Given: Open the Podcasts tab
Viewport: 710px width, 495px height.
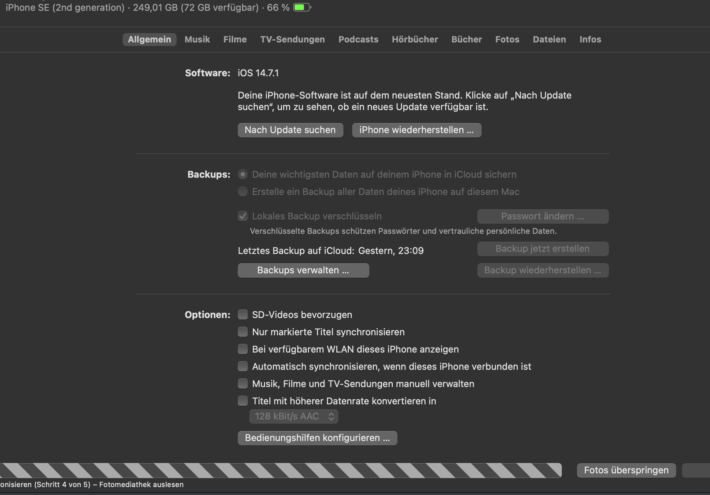Looking at the screenshot, I should tap(358, 39).
